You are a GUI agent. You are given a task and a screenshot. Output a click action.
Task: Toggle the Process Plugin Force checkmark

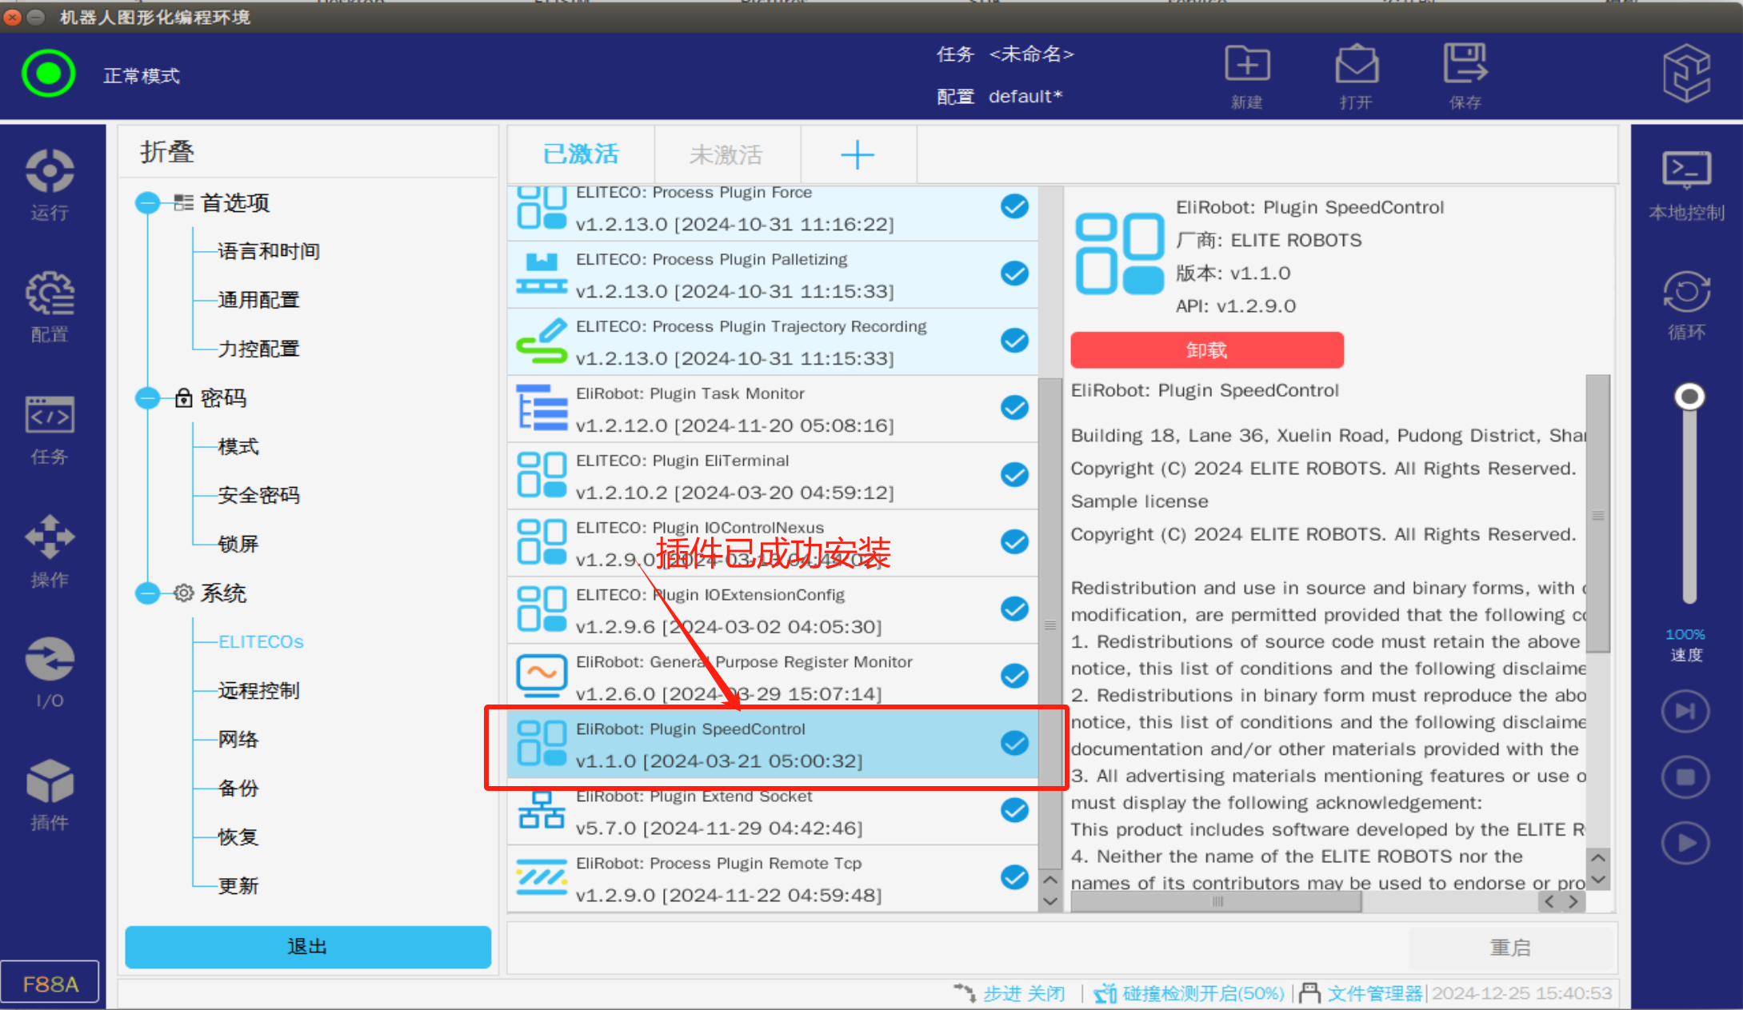click(1014, 206)
